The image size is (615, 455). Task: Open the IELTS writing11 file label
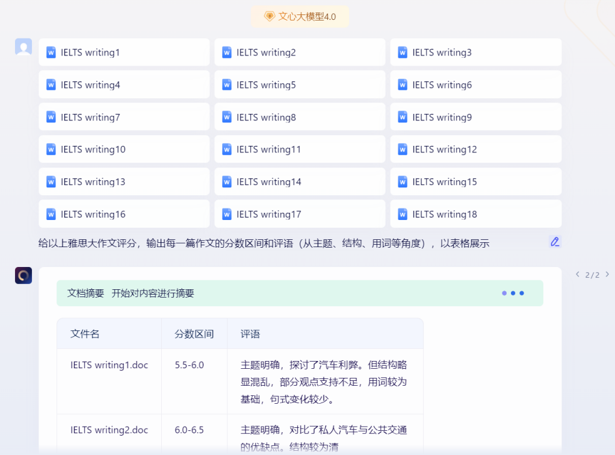tap(268, 149)
